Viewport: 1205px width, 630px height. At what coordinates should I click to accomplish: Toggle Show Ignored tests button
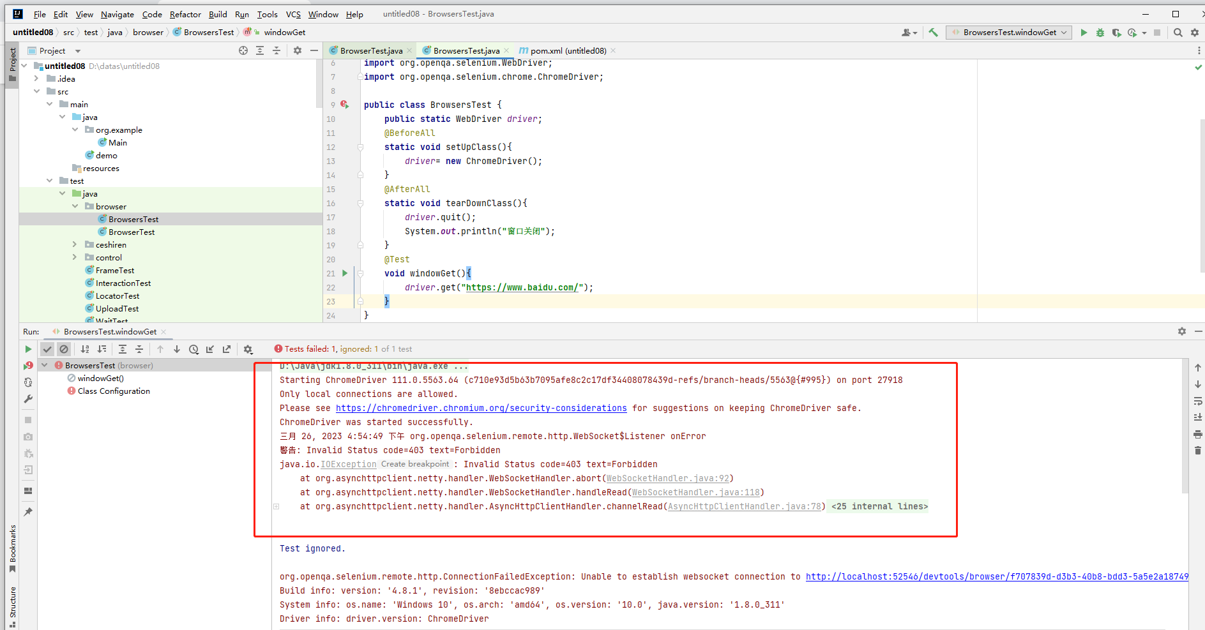click(64, 349)
